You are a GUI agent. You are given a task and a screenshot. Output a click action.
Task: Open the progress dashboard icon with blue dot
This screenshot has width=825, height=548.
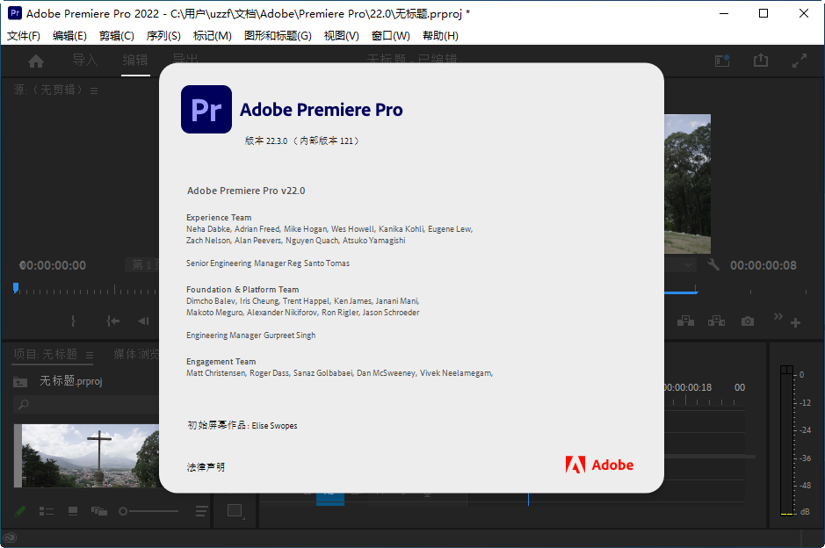721,61
